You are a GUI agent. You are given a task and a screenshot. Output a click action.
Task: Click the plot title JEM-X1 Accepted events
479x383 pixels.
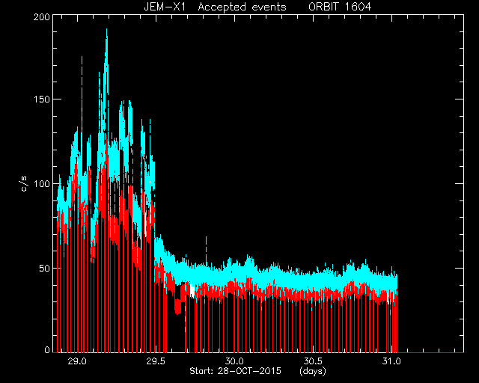215,7
